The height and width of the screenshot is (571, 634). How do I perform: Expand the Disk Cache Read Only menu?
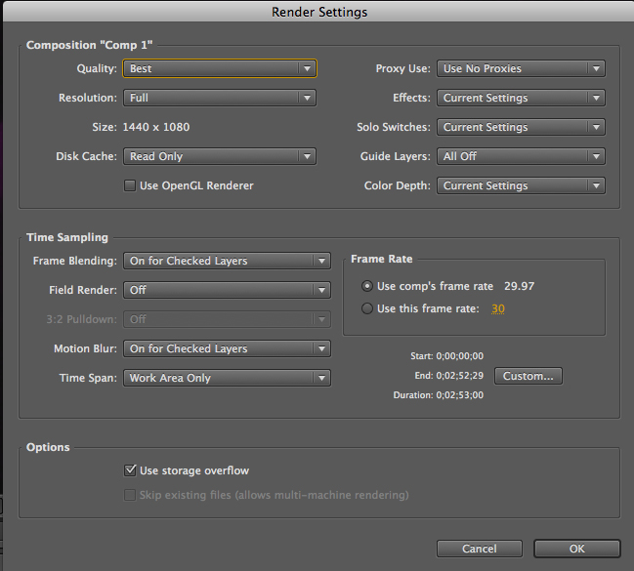click(220, 156)
